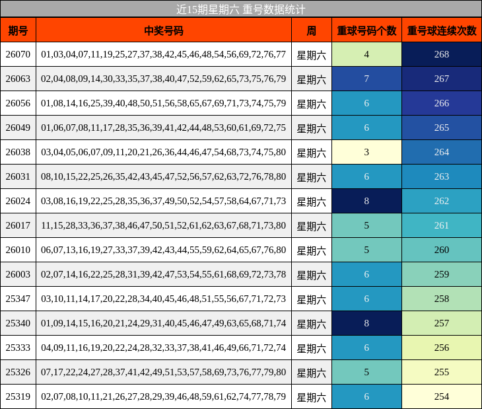Click winning numbers of issue 25340

click(164, 323)
